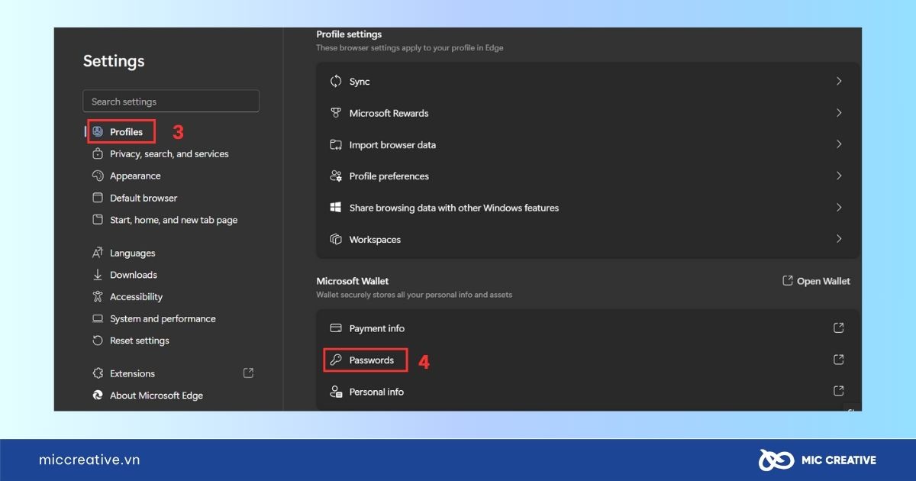The image size is (916, 481).
Task: Open System and performance settings
Action: pyautogui.click(x=163, y=318)
